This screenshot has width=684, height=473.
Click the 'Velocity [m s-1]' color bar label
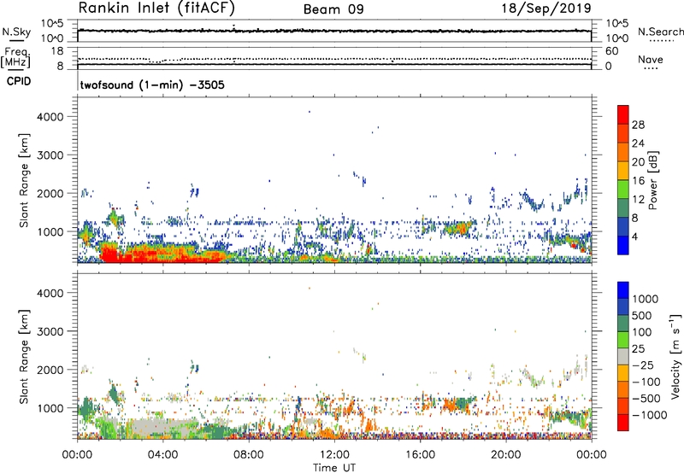tap(675, 356)
